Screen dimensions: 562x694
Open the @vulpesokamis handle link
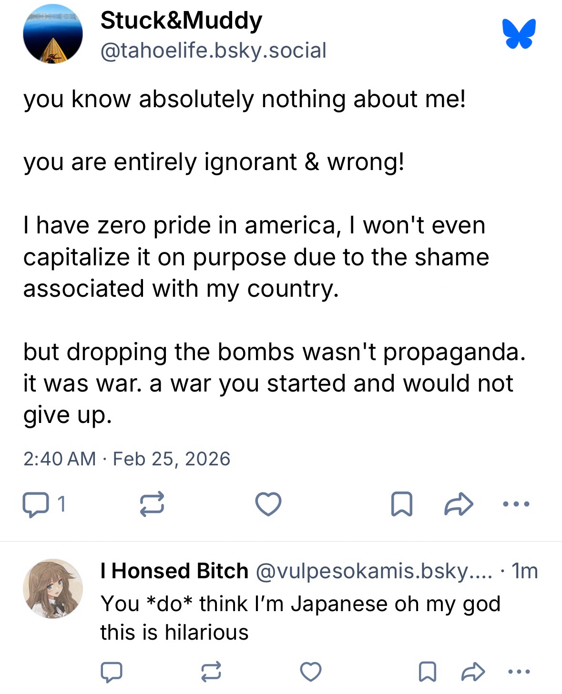pos(374,571)
